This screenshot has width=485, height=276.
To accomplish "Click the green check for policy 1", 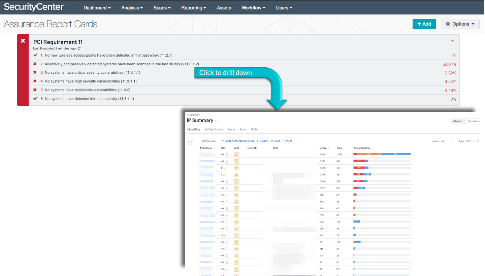I will click(35, 55).
